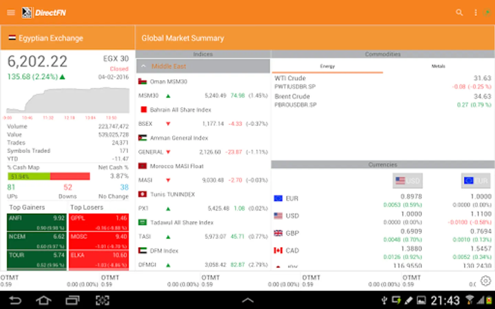Tap the green connection status icon
Image resolution: width=495 pixels, height=309 pixels.
487,13
